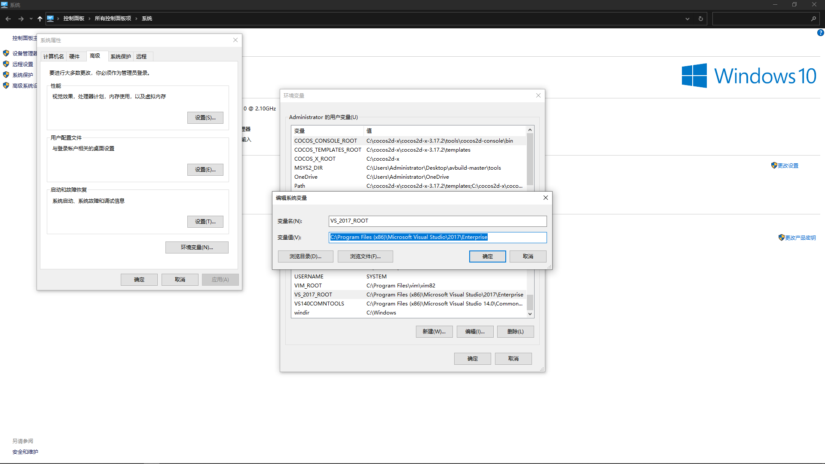Cancel the 编辑系统变量 dialog

pos(528,256)
